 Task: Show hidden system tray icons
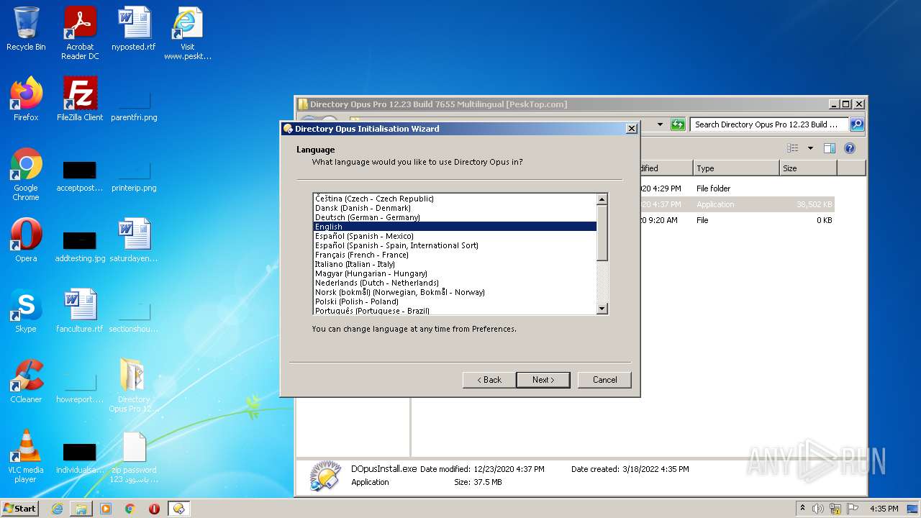pos(802,509)
